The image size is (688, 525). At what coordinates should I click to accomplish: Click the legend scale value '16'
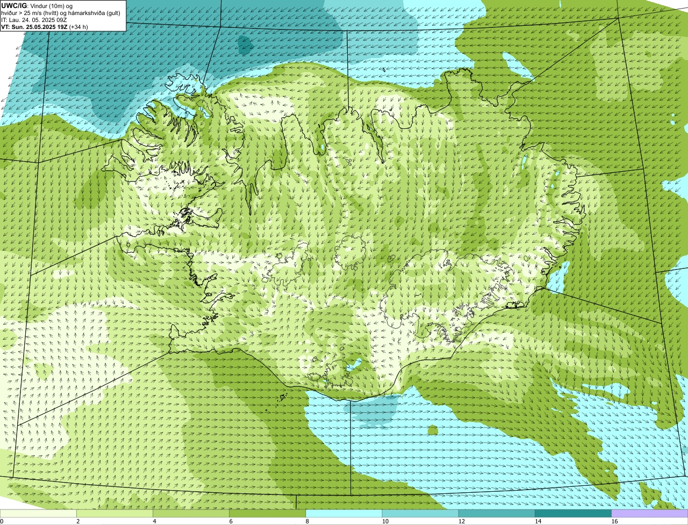coord(614,521)
